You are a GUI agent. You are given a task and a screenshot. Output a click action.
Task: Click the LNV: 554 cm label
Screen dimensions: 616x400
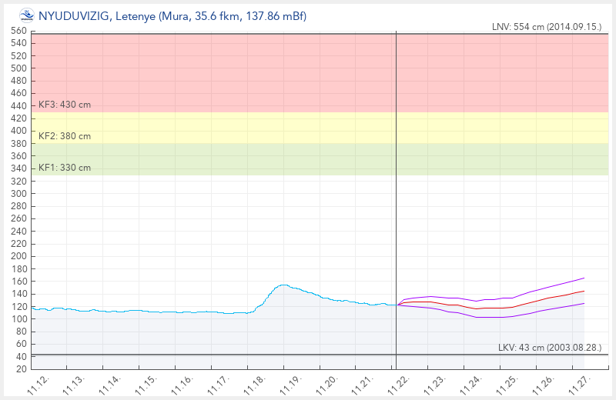546,27
